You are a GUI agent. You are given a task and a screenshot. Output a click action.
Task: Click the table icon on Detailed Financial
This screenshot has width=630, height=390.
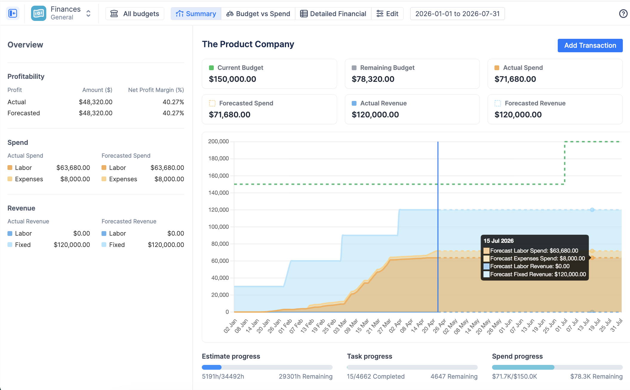[304, 14]
